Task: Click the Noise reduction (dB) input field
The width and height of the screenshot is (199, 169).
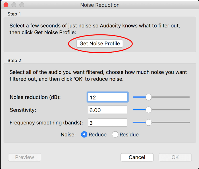Action: (107, 97)
